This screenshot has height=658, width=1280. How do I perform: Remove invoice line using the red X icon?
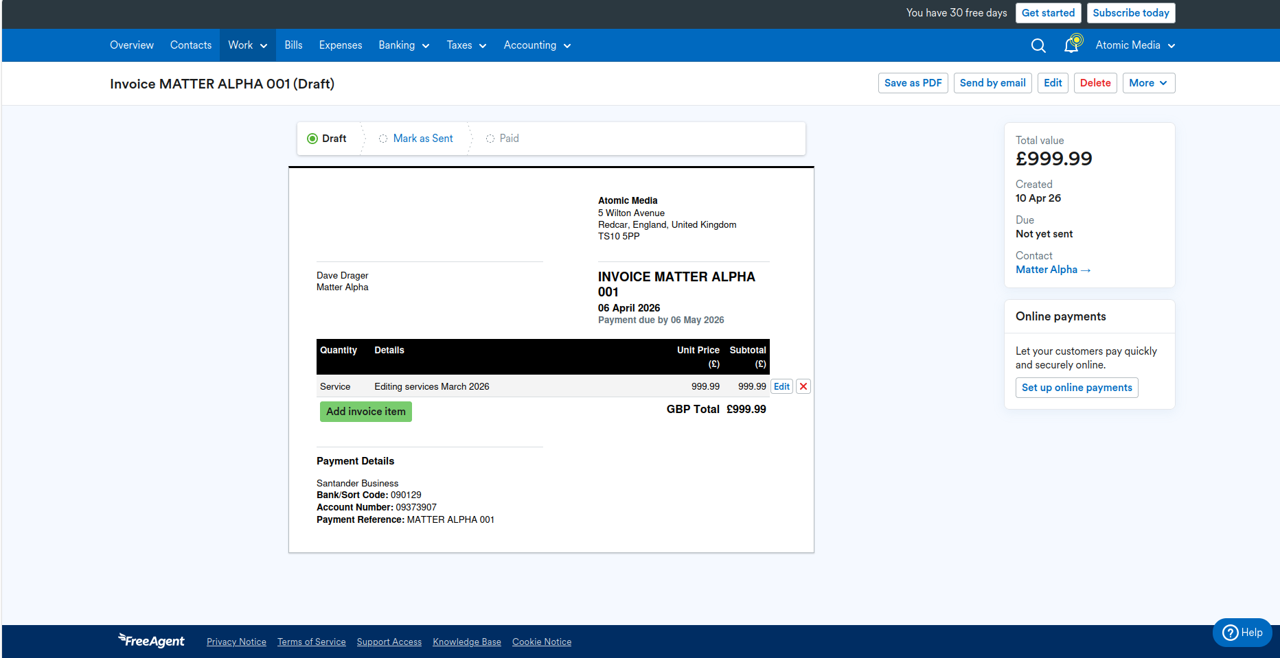point(803,386)
